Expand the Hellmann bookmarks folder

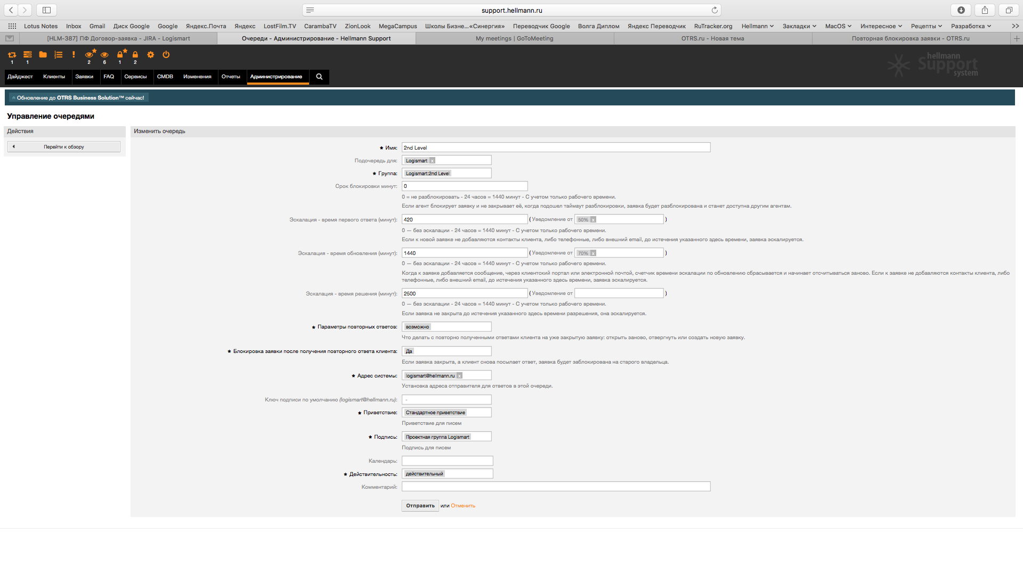(757, 26)
